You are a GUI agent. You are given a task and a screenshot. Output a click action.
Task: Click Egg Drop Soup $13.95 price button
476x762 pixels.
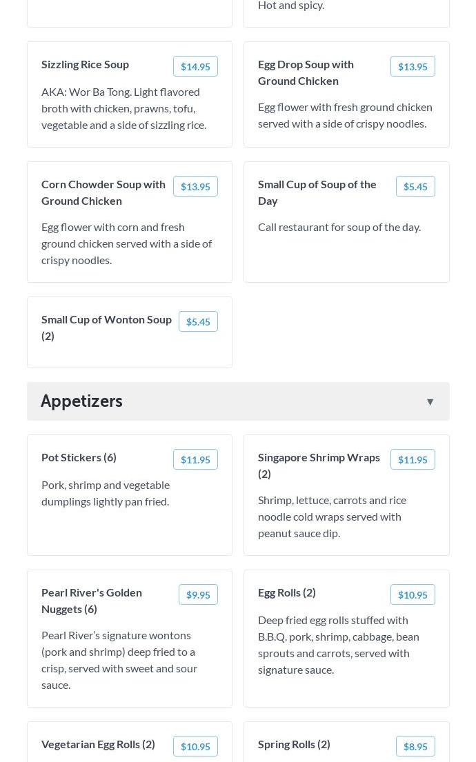(413, 67)
